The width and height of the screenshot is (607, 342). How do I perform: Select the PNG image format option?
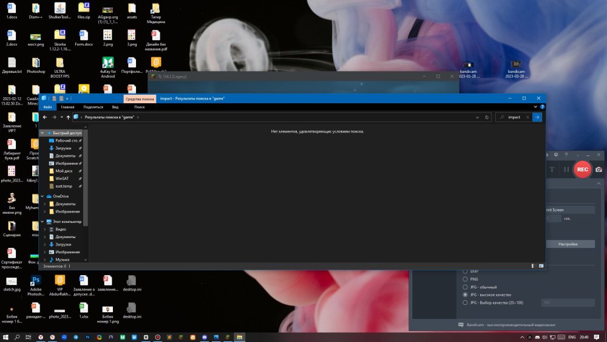465,279
